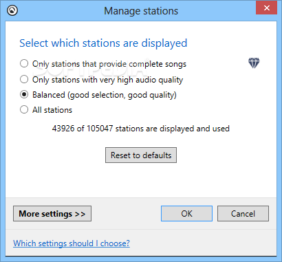Click Cancel to dismiss dialog
This screenshot has height=262, width=282.
[243, 213]
